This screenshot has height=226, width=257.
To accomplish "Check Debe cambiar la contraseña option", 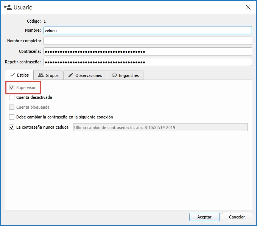I will click(x=12, y=117).
